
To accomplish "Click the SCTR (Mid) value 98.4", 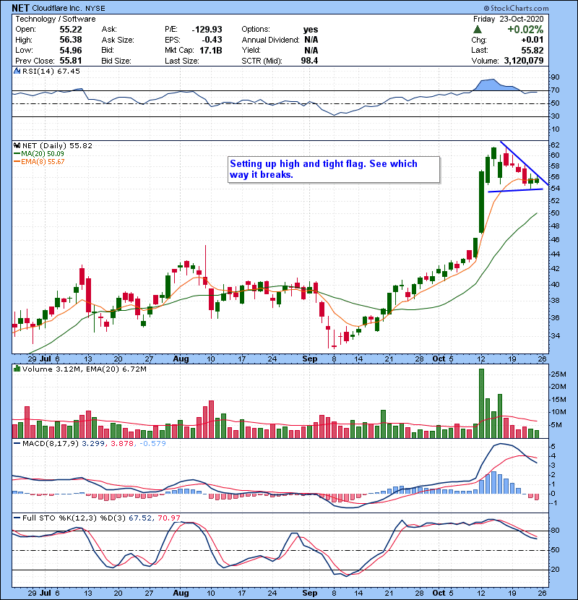I will 309,61.
